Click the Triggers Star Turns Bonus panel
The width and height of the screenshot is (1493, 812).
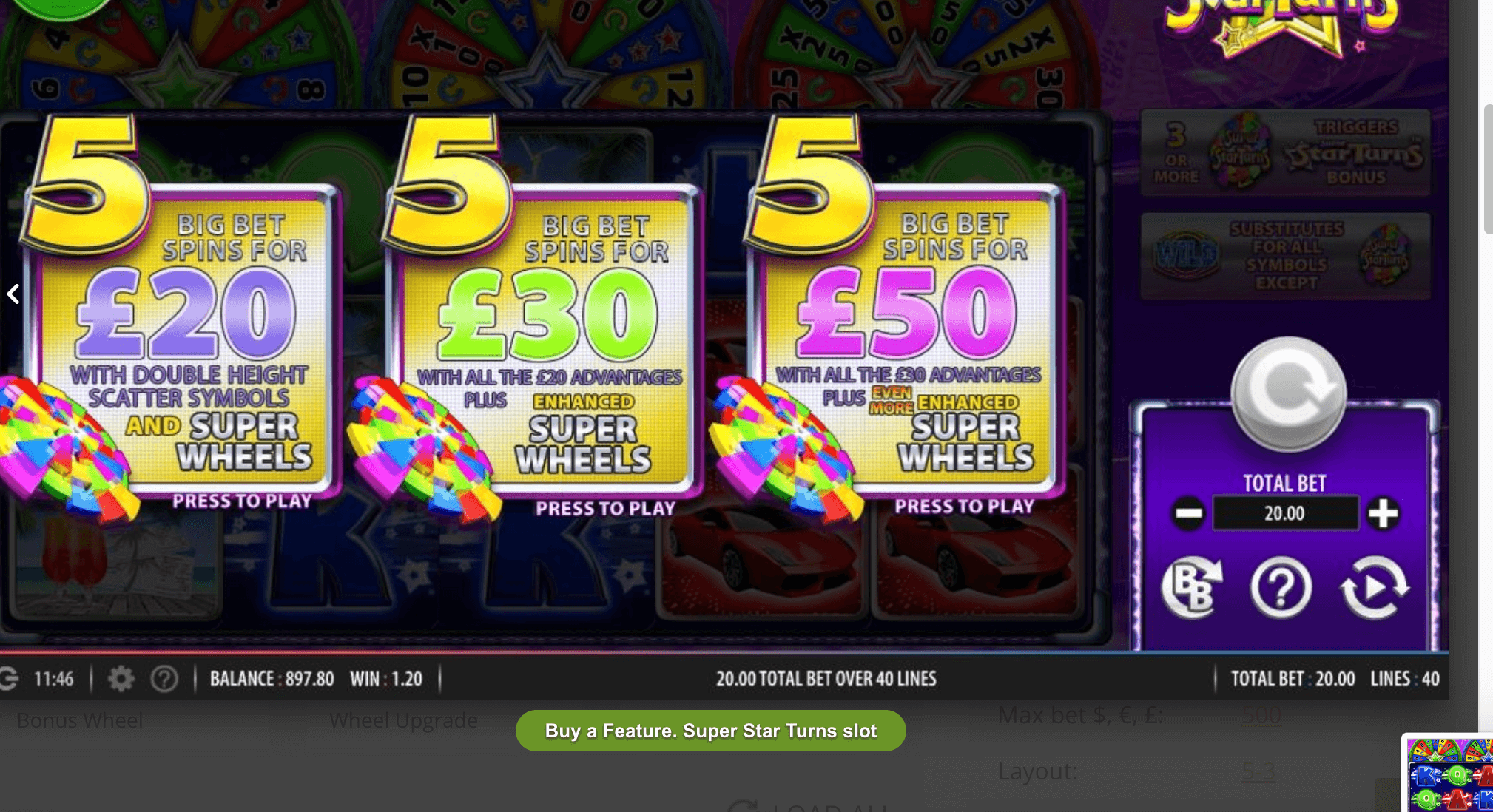click(1285, 152)
